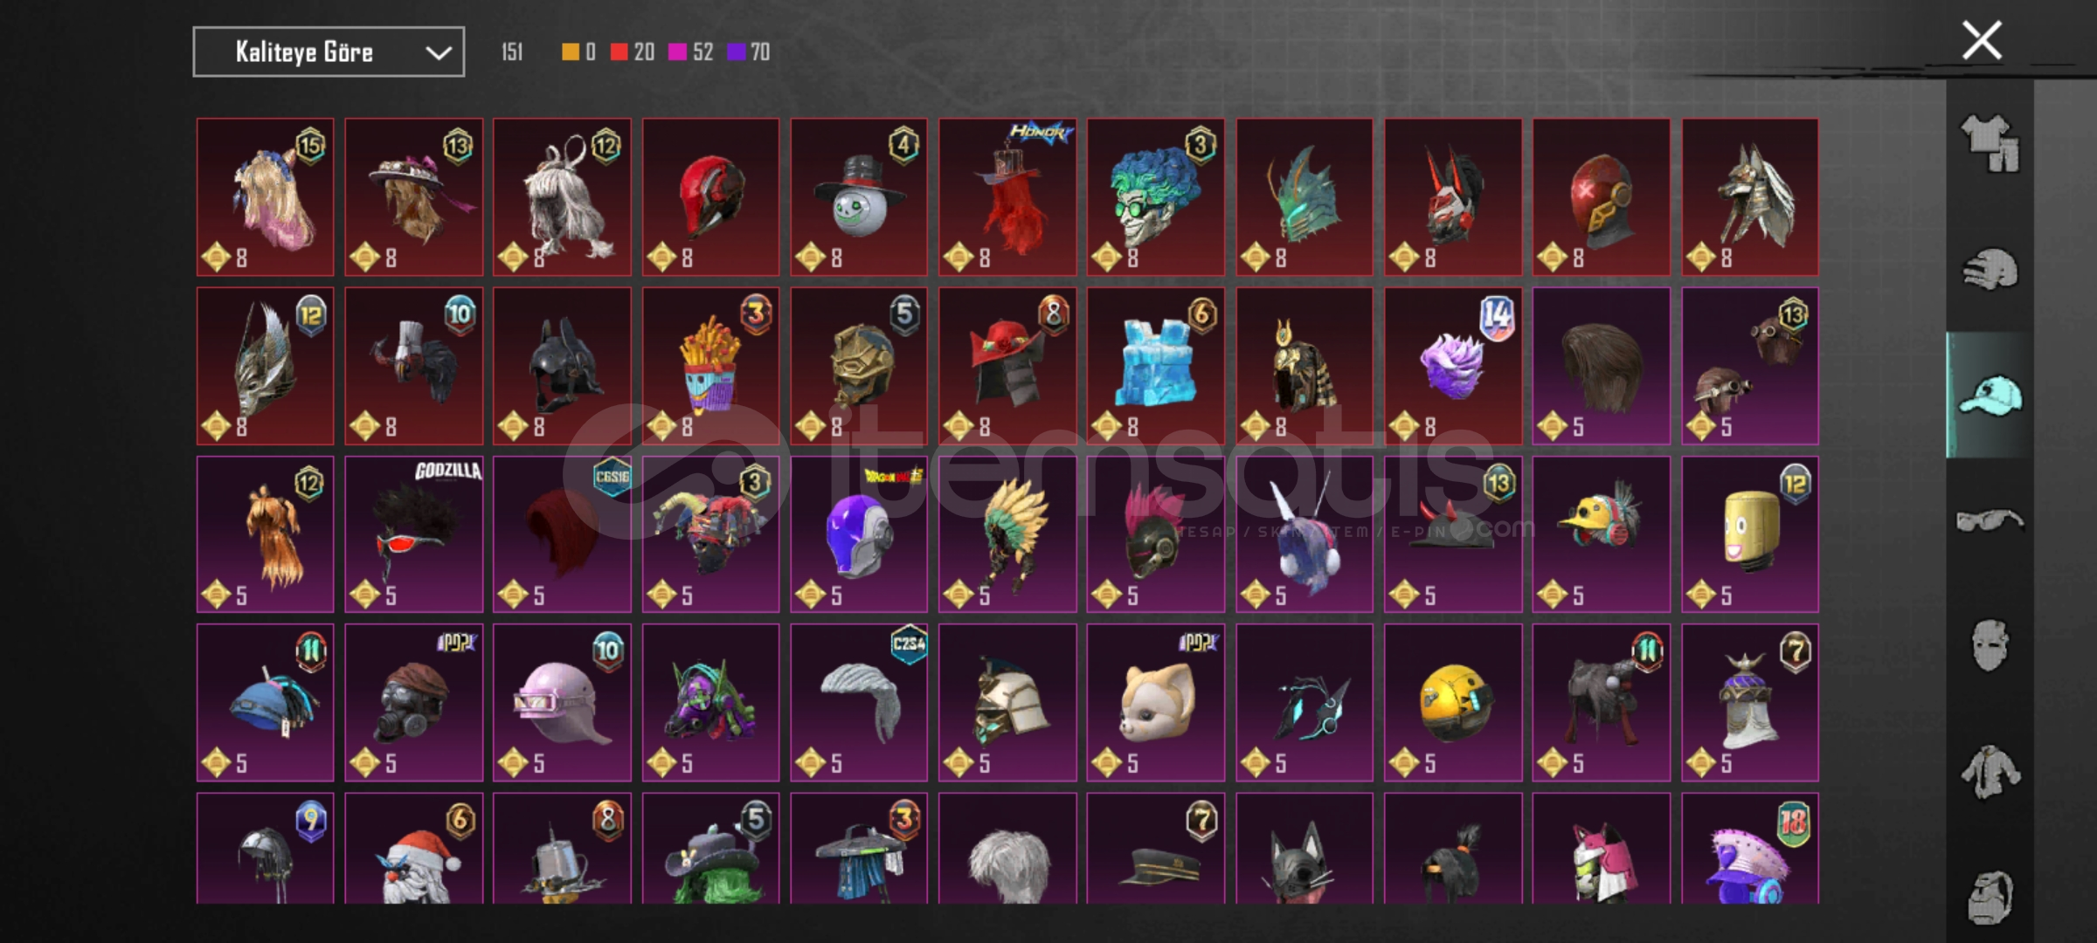Select the helmet category in sidebar

[x=1990, y=269]
